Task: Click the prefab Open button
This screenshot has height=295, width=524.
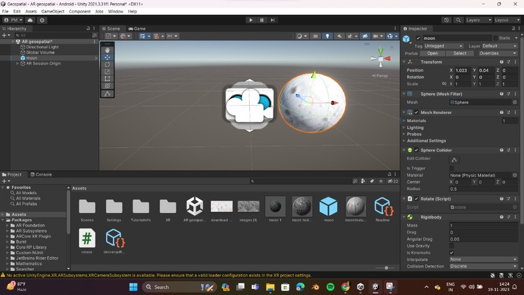Action: point(432,53)
